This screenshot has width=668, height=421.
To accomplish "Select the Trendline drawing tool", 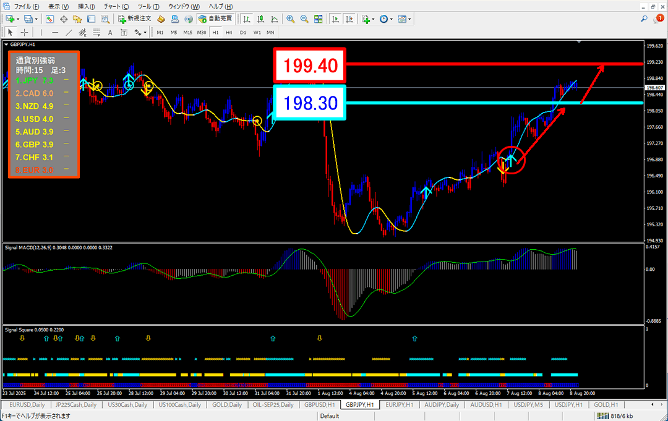I will [69, 32].
